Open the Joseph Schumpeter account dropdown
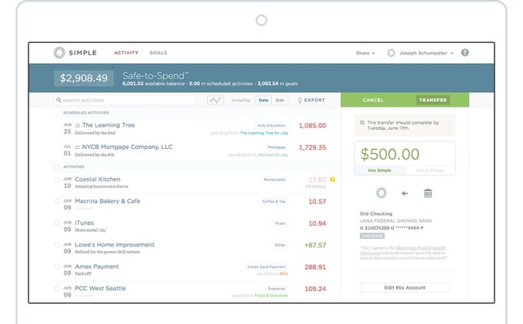The image size is (523, 324). pyautogui.click(x=426, y=53)
